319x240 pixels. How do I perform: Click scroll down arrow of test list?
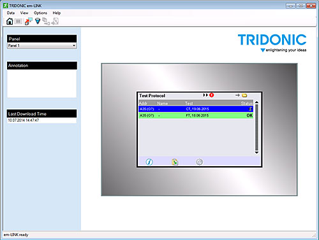(x=256, y=152)
